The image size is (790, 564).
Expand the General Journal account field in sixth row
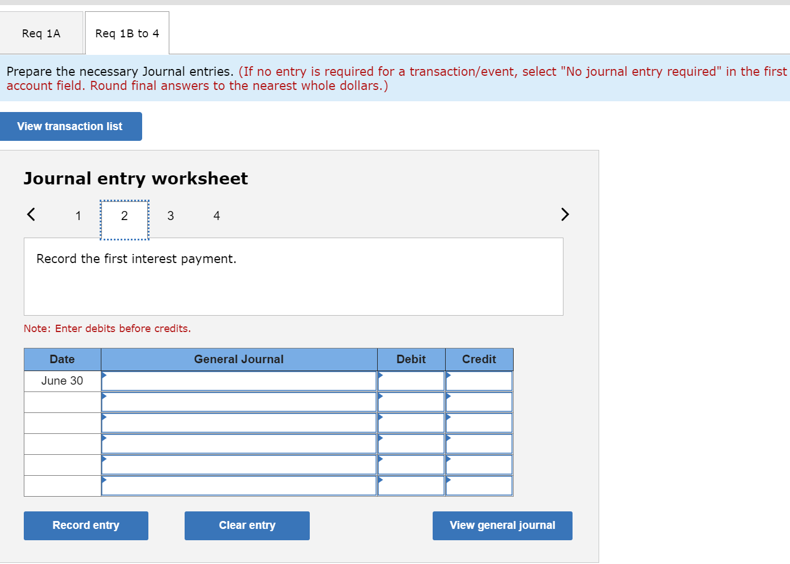coord(239,485)
